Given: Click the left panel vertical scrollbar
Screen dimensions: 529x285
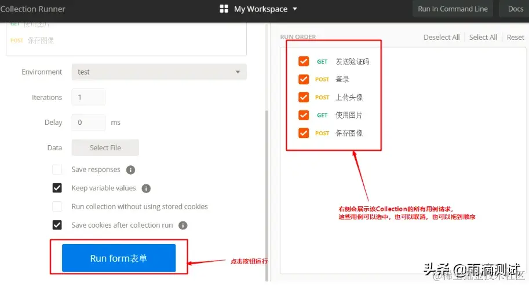Looking at the screenshot, I should 267,195.
